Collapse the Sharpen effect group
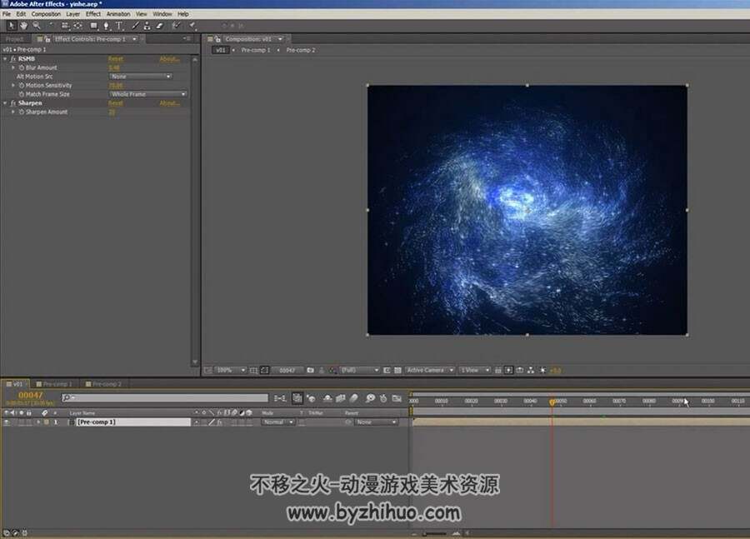Image resolution: width=750 pixels, height=539 pixels. click(5, 103)
